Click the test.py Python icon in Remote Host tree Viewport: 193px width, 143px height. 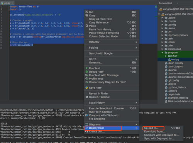pos(169,60)
